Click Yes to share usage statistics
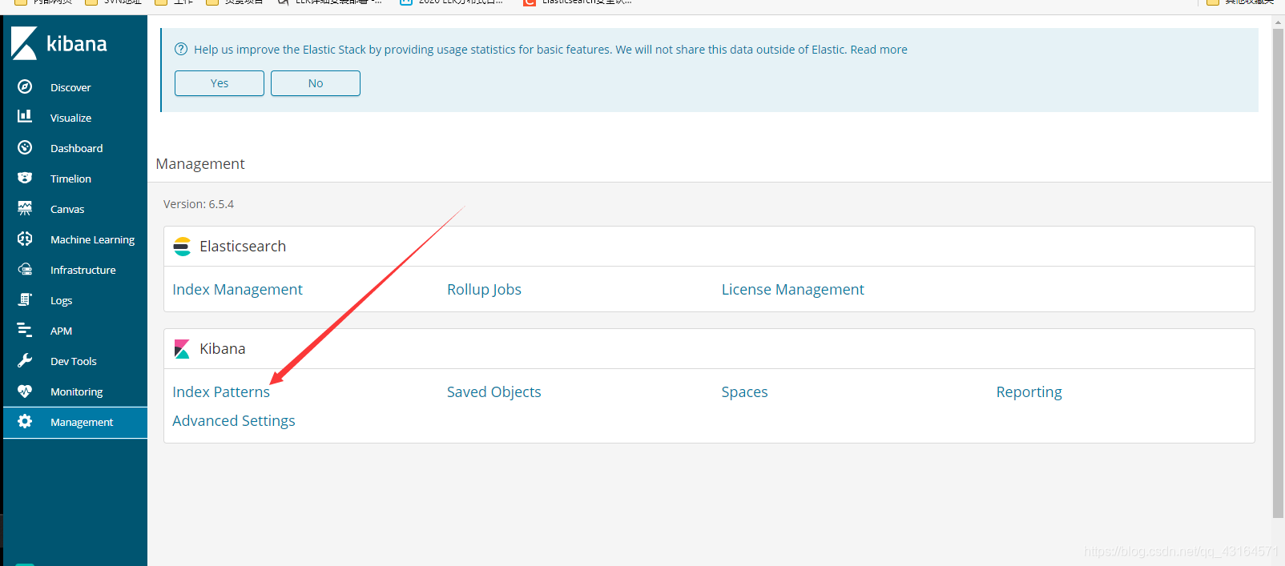 (220, 83)
